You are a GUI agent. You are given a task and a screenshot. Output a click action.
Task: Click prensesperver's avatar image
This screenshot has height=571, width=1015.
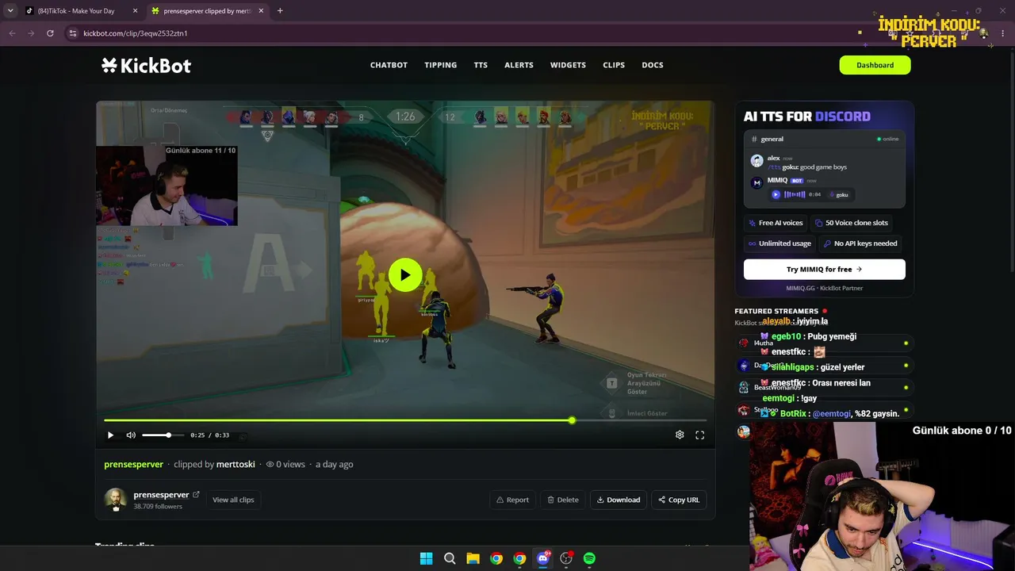point(116,499)
